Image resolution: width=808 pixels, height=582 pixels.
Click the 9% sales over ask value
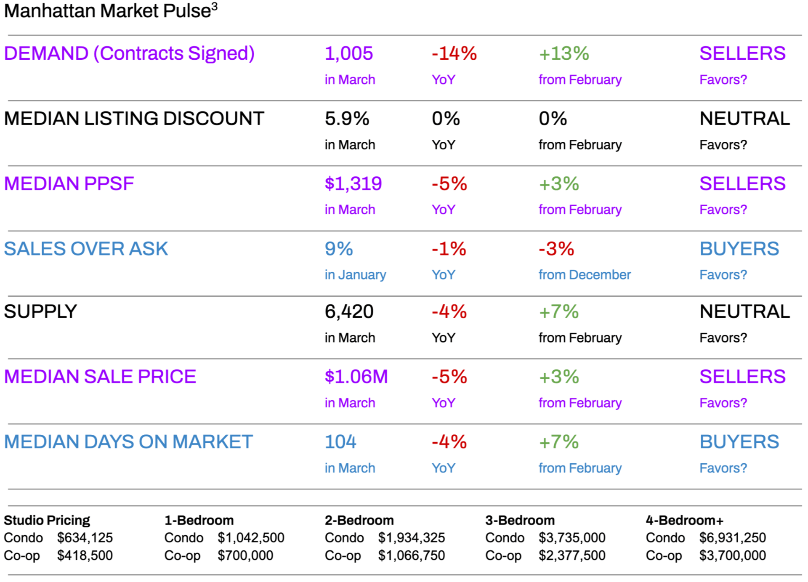(x=338, y=249)
